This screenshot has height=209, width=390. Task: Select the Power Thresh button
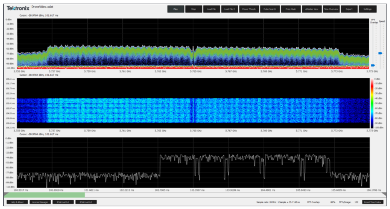click(249, 9)
